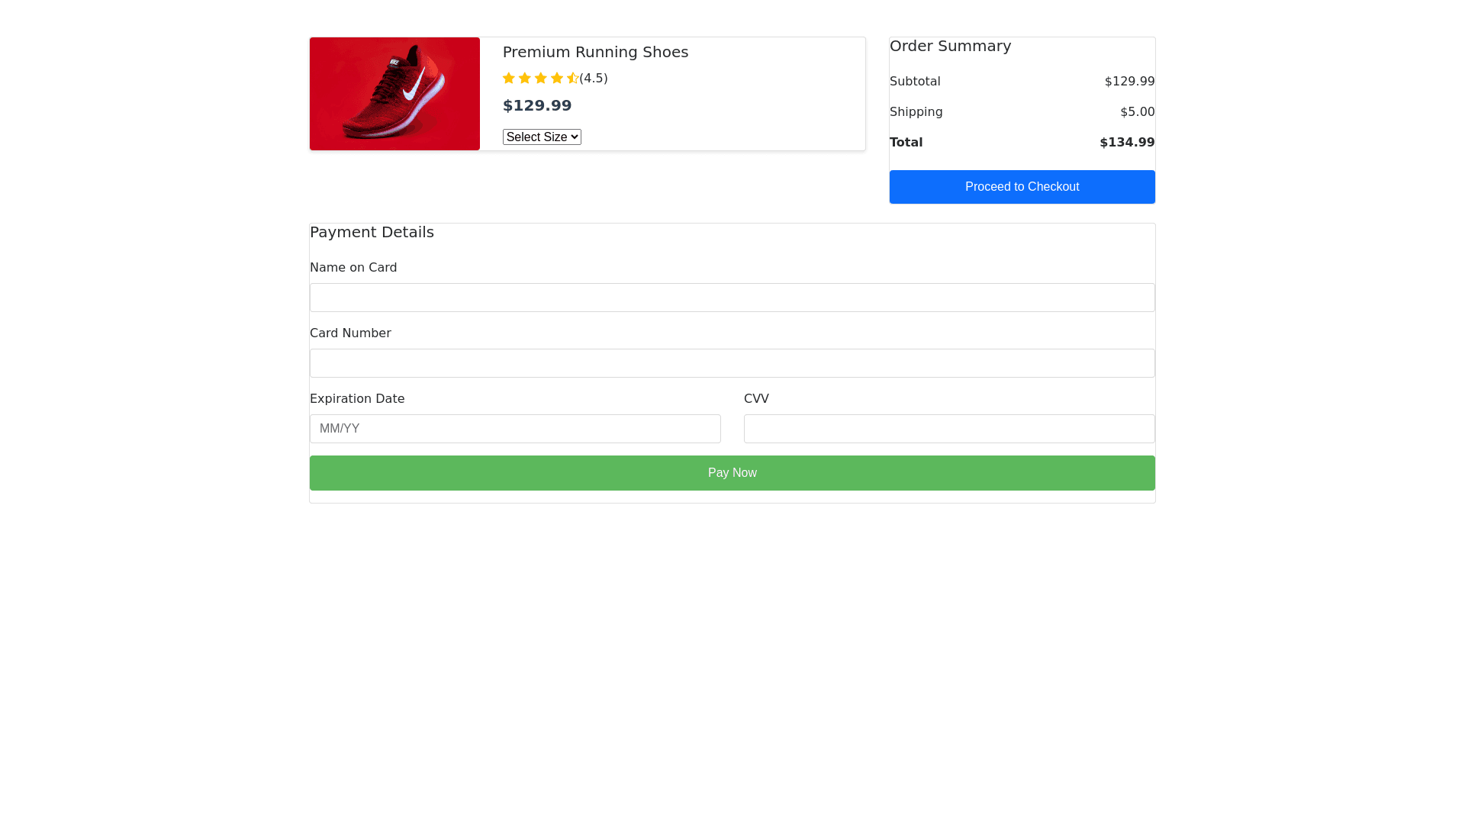Image resolution: width=1465 pixels, height=824 pixels.
Task: Click into the Card Number field
Action: point(732,363)
